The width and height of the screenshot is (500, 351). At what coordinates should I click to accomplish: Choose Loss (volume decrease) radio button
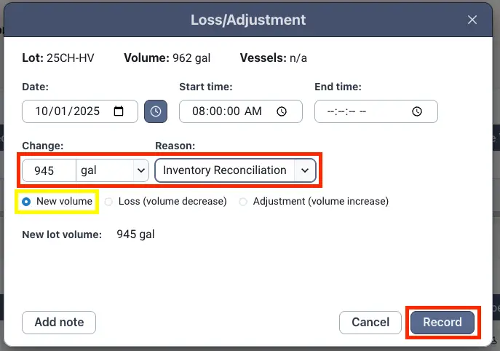click(x=110, y=201)
